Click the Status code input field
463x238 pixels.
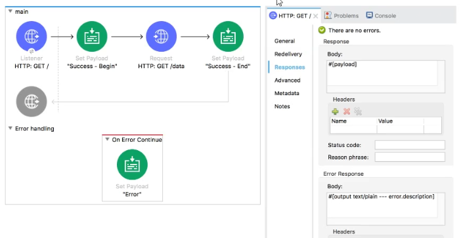410,145
